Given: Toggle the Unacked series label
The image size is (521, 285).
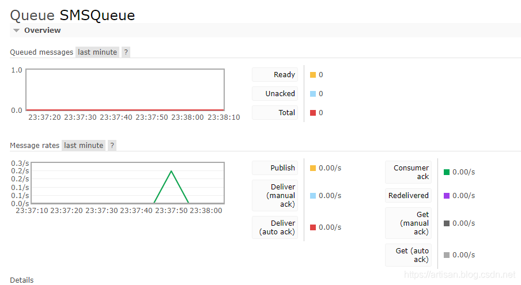Looking at the screenshot, I should 275,94.
